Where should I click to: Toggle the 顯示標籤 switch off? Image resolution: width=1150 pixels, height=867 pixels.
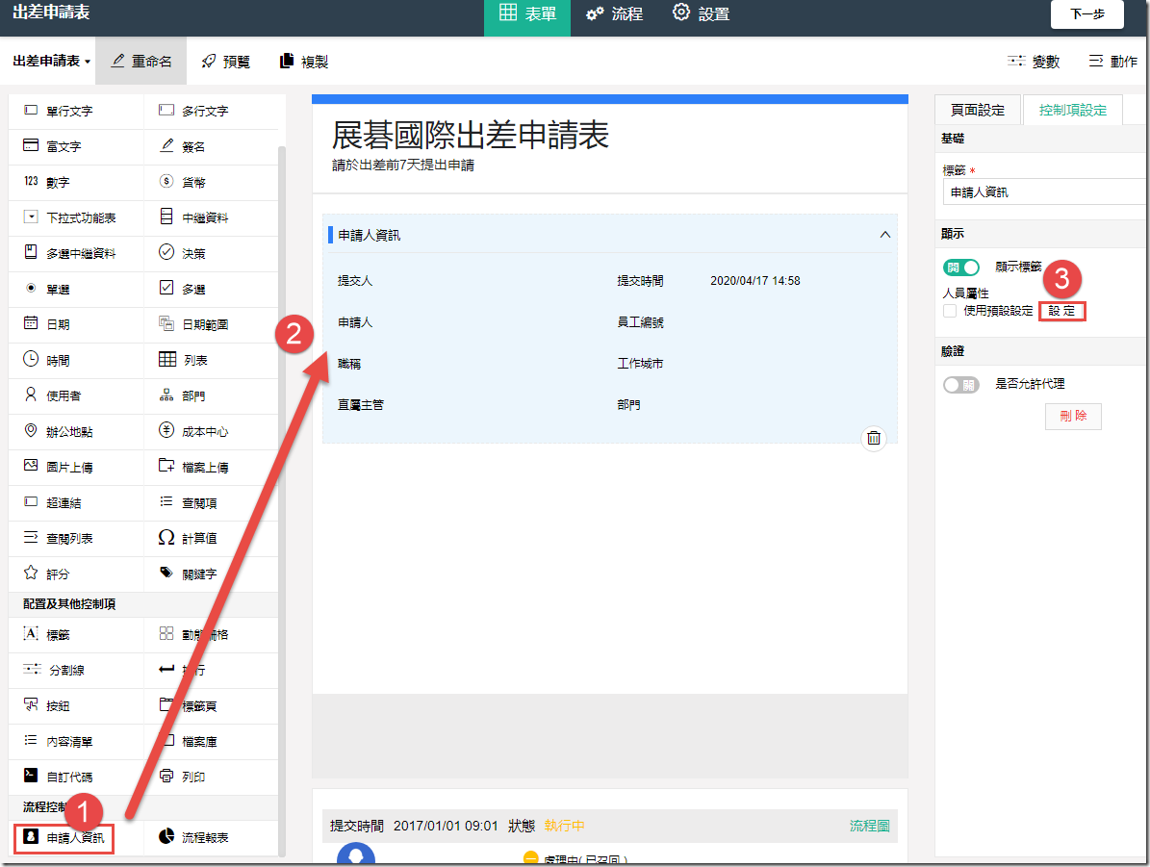click(x=961, y=267)
